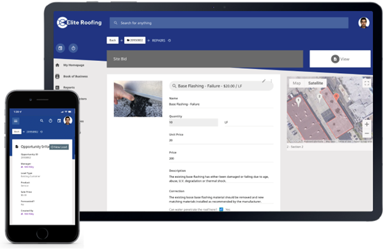Tap Manager Will Riley link on phone
Screen dimensions: 384x249
tap(28, 167)
